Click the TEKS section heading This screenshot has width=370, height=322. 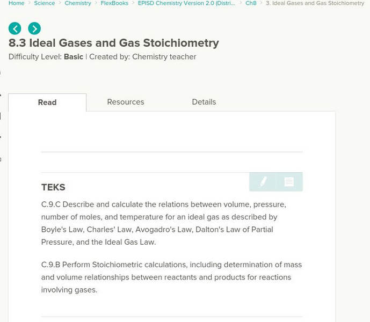53,187
